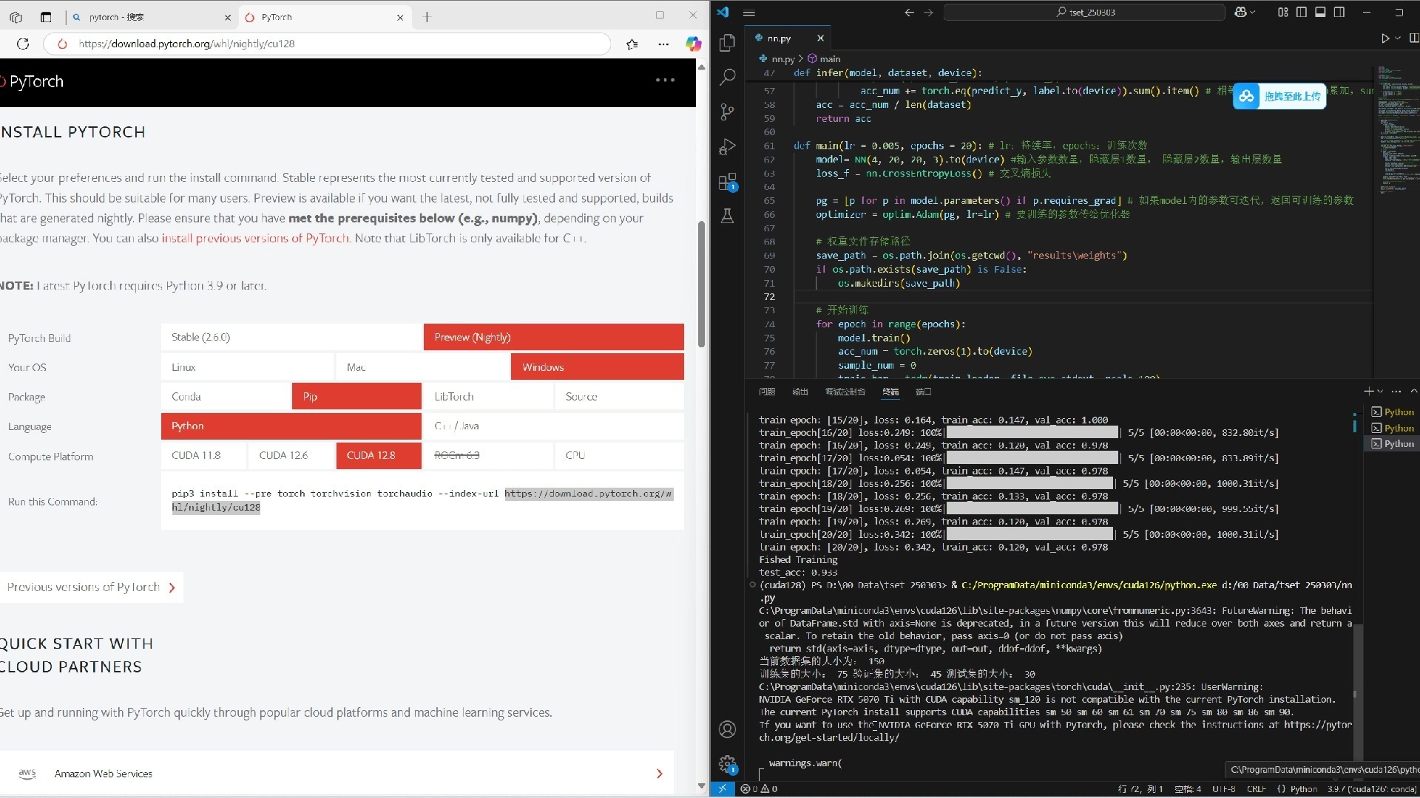Open new terminal launch profile dropdown
This screenshot has height=798, width=1420.
click(1380, 392)
